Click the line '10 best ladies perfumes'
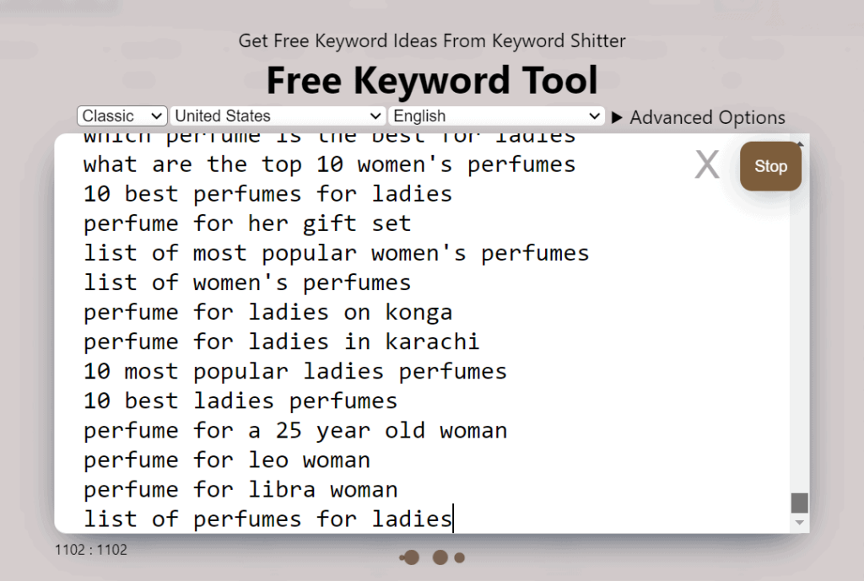864x581 pixels. 239,401
